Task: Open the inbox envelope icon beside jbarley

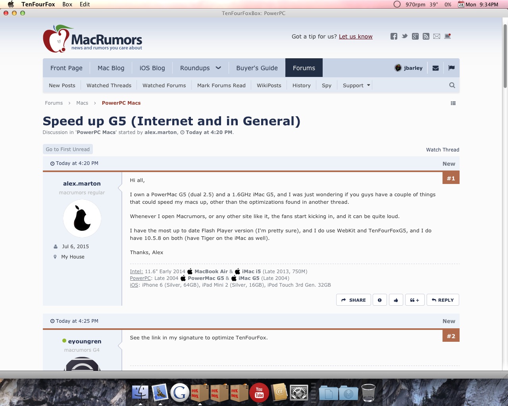Action: coord(435,68)
